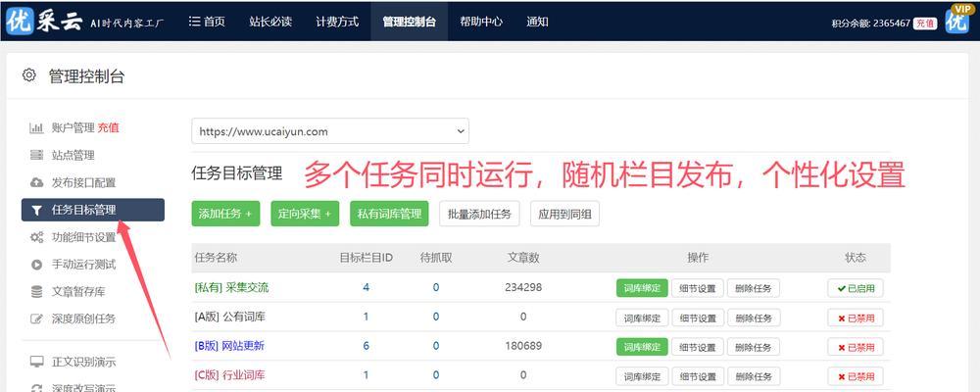Click the 积分余额: 2365467 text

(x=870, y=24)
